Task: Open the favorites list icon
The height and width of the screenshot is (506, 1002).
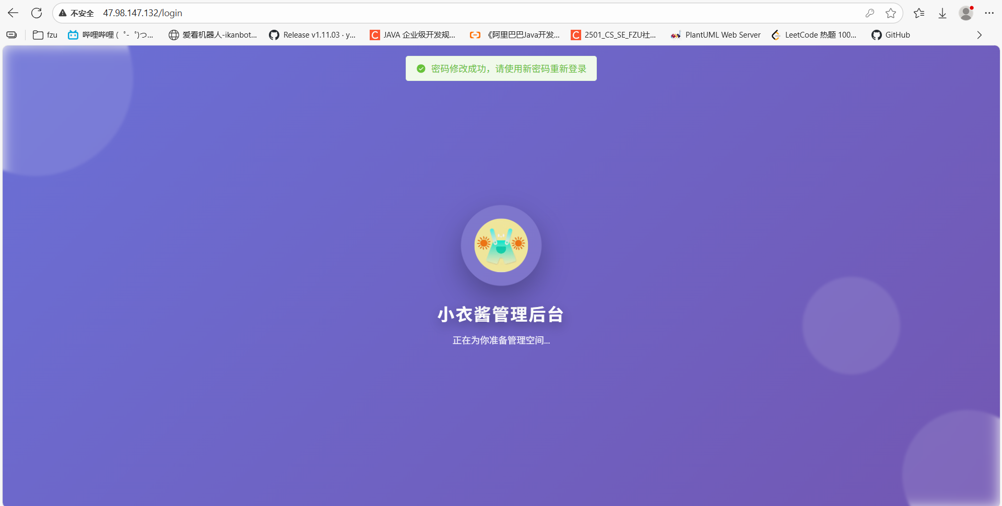Action: pyautogui.click(x=919, y=13)
